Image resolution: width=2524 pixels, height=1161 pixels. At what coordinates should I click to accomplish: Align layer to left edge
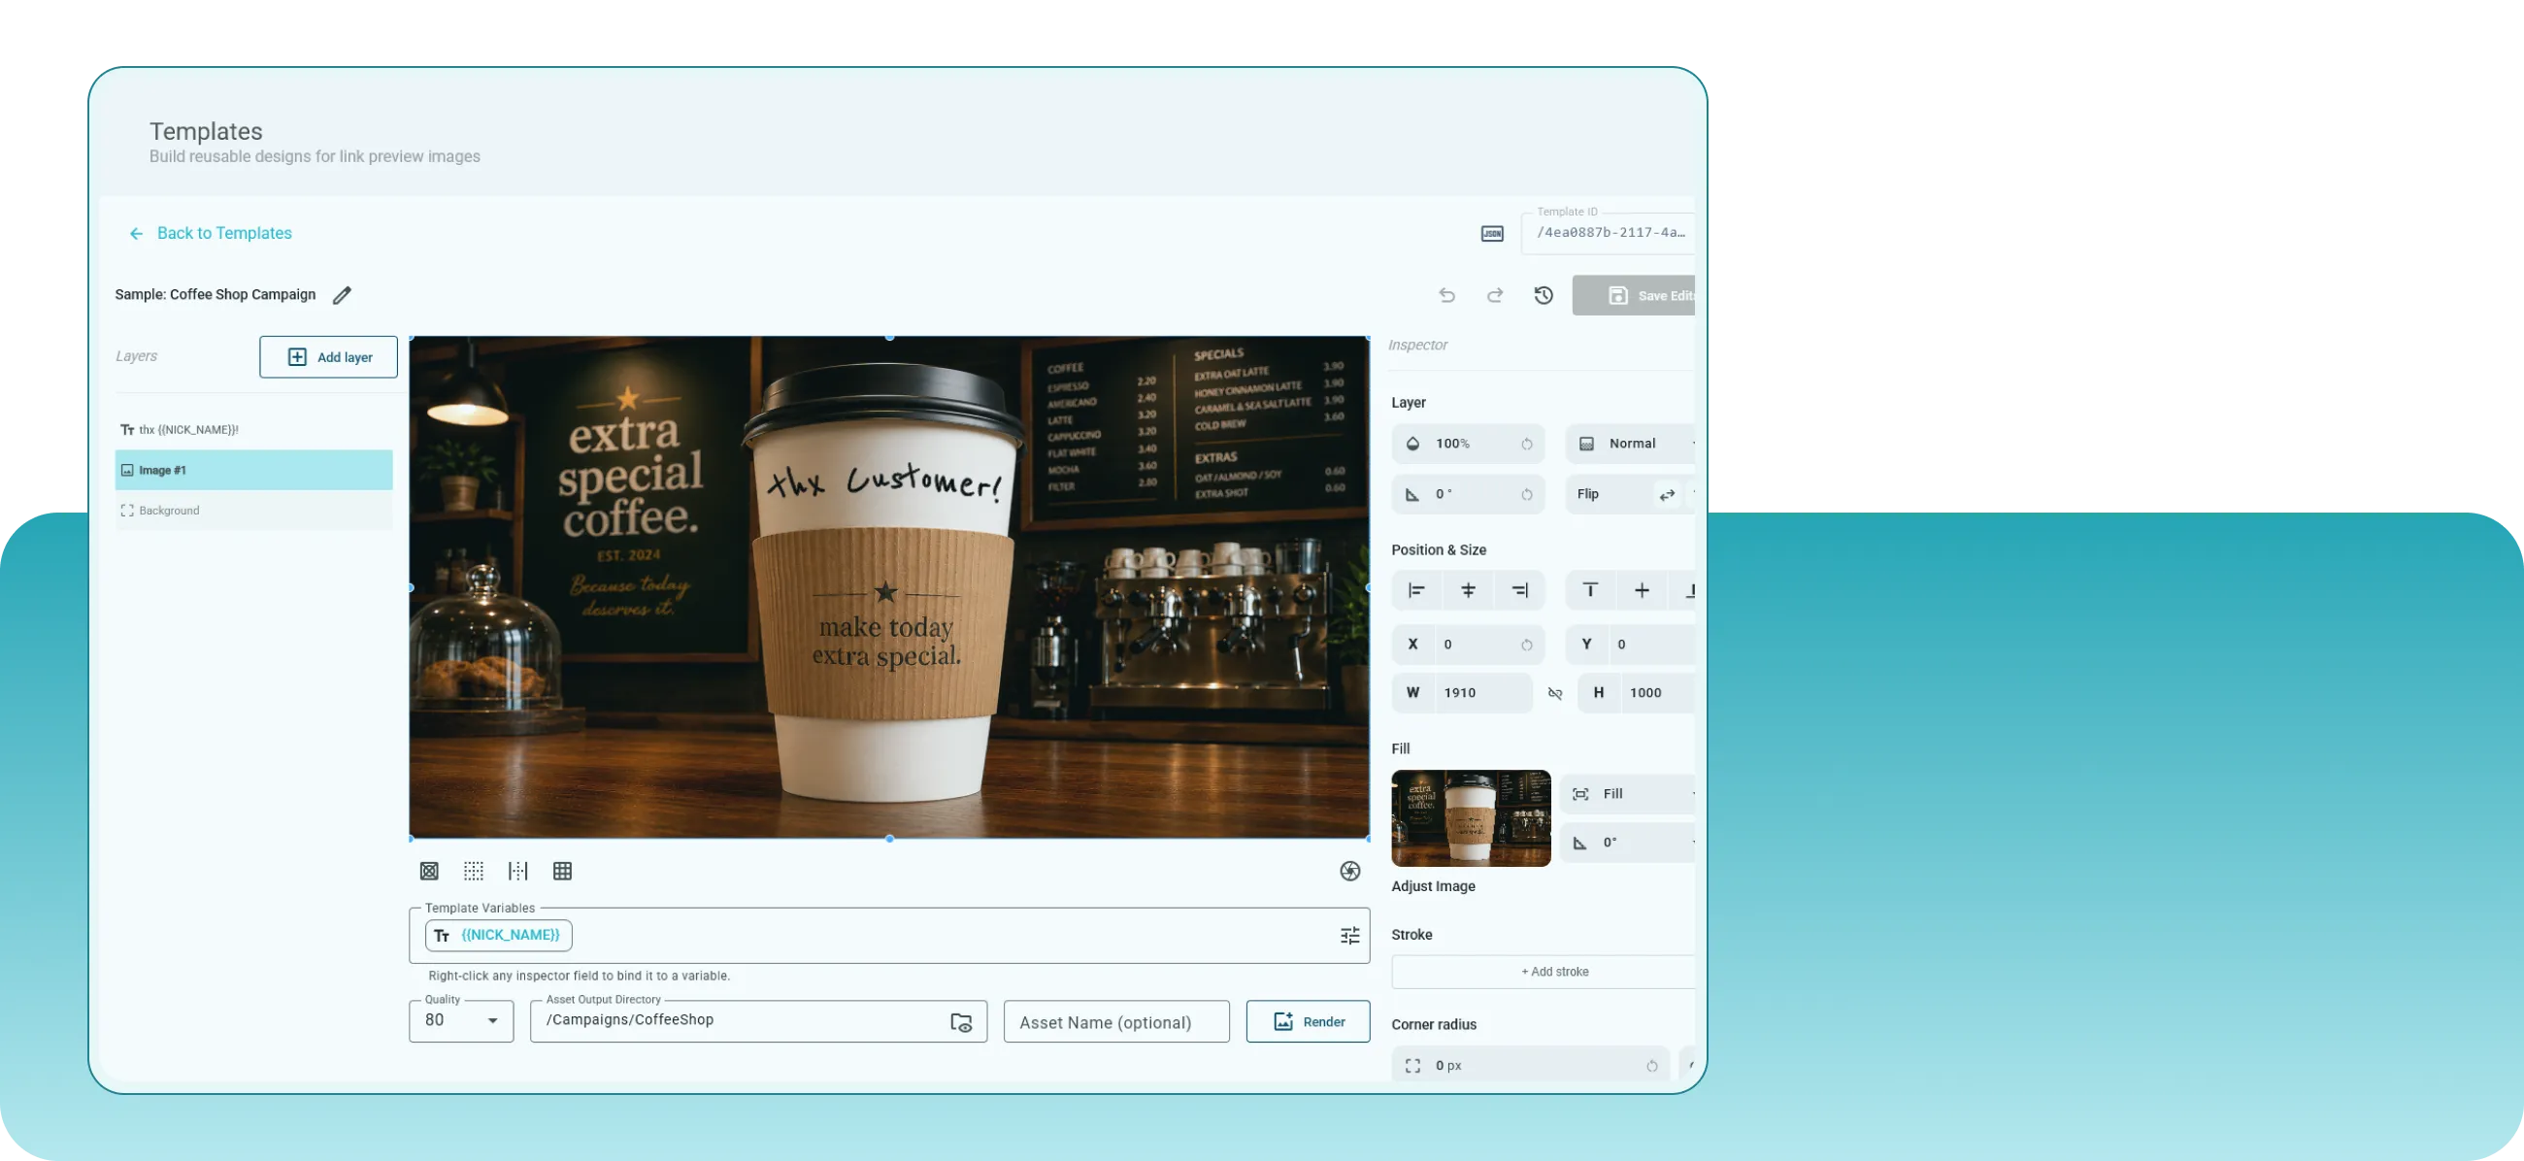click(x=1415, y=591)
